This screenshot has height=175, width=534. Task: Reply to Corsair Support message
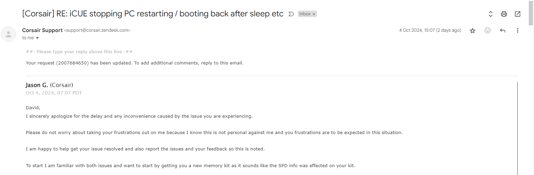(503, 30)
